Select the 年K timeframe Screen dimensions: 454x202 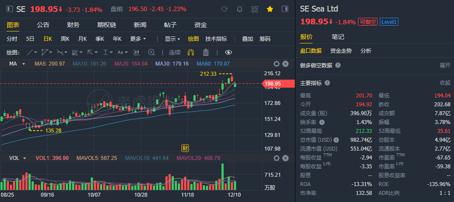117,39
